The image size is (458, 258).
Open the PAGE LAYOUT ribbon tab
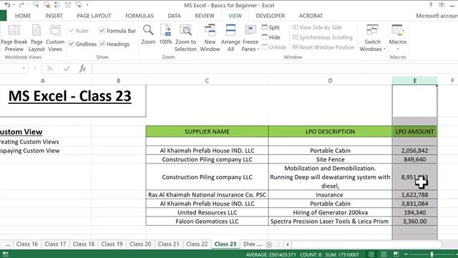point(94,16)
